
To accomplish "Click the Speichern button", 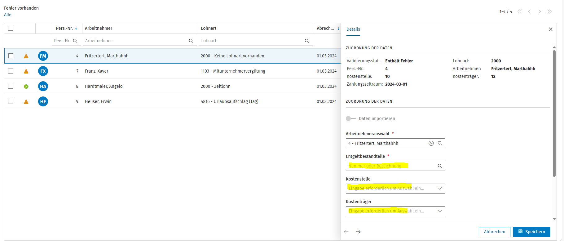I will coord(531,232).
